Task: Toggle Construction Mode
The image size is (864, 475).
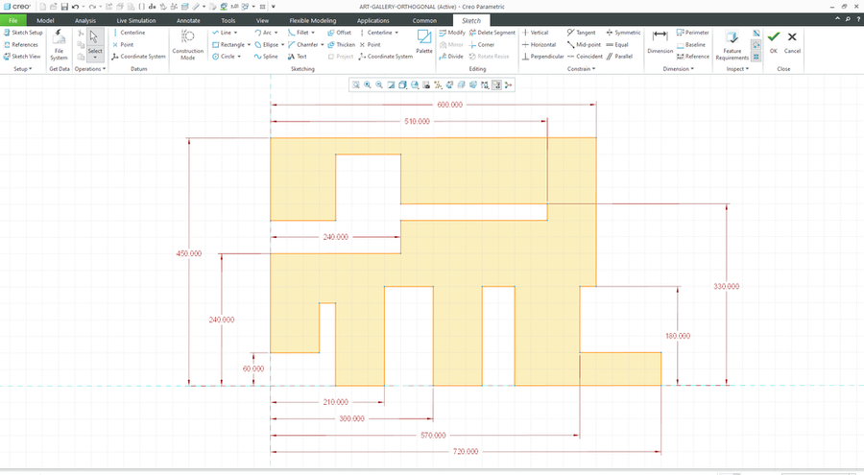Action: pos(188,43)
